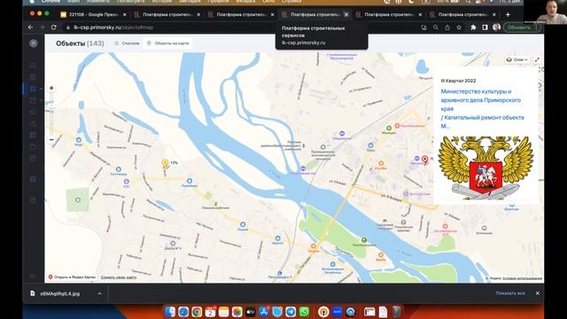The width and height of the screenshot is (567, 319).
Task: Open Условия использования link on map
Action: pyautogui.click(x=522, y=278)
